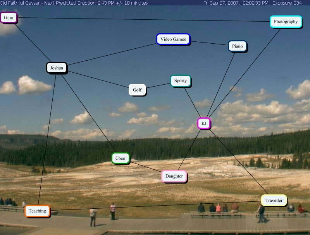Select the Joshua node
310x235 pixels.
click(x=57, y=68)
